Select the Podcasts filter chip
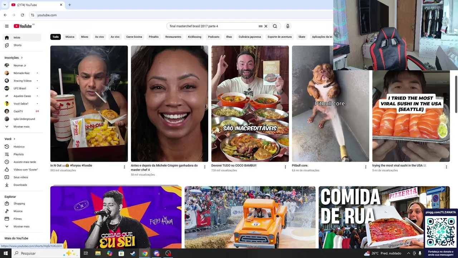Image resolution: width=458 pixels, height=258 pixels. point(214,37)
